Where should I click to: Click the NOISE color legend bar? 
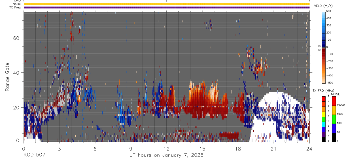point(334,119)
